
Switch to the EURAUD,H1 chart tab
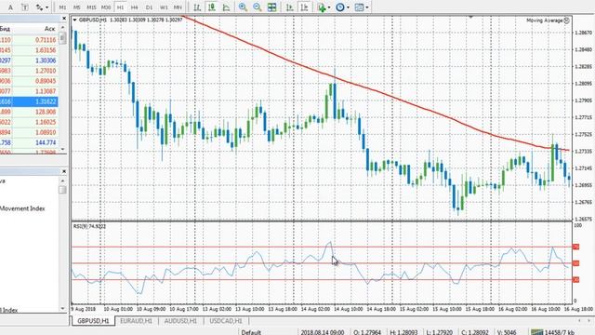(137, 321)
